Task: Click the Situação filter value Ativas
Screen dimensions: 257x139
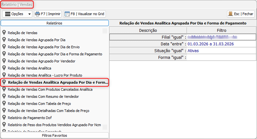Action: 193,51
